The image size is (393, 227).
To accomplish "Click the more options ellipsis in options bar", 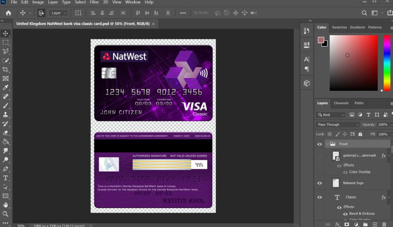I will click(x=183, y=13).
